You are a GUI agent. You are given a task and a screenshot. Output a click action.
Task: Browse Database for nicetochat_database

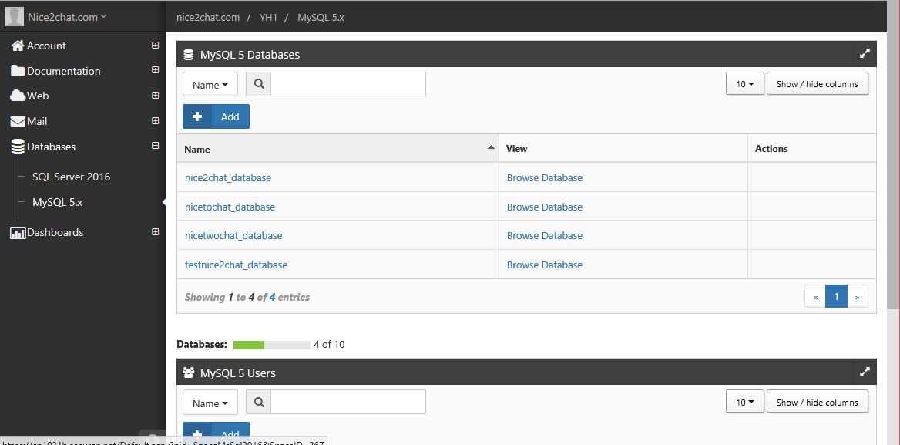[545, 207]
